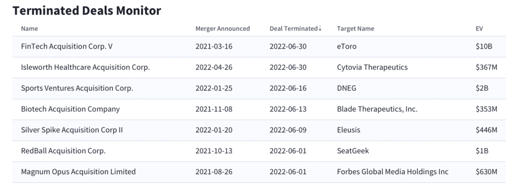
Task: Sort by Merger Announced column header
Action: (x=223, y=29)
